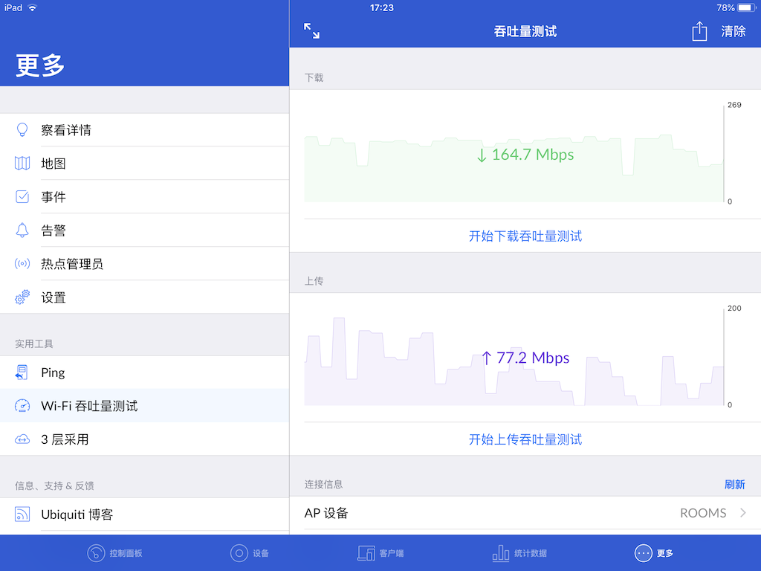The image size is (761, 571).
Task: Tap the 下载 section label
Action: pyautogui.click(x=314, y=77)
